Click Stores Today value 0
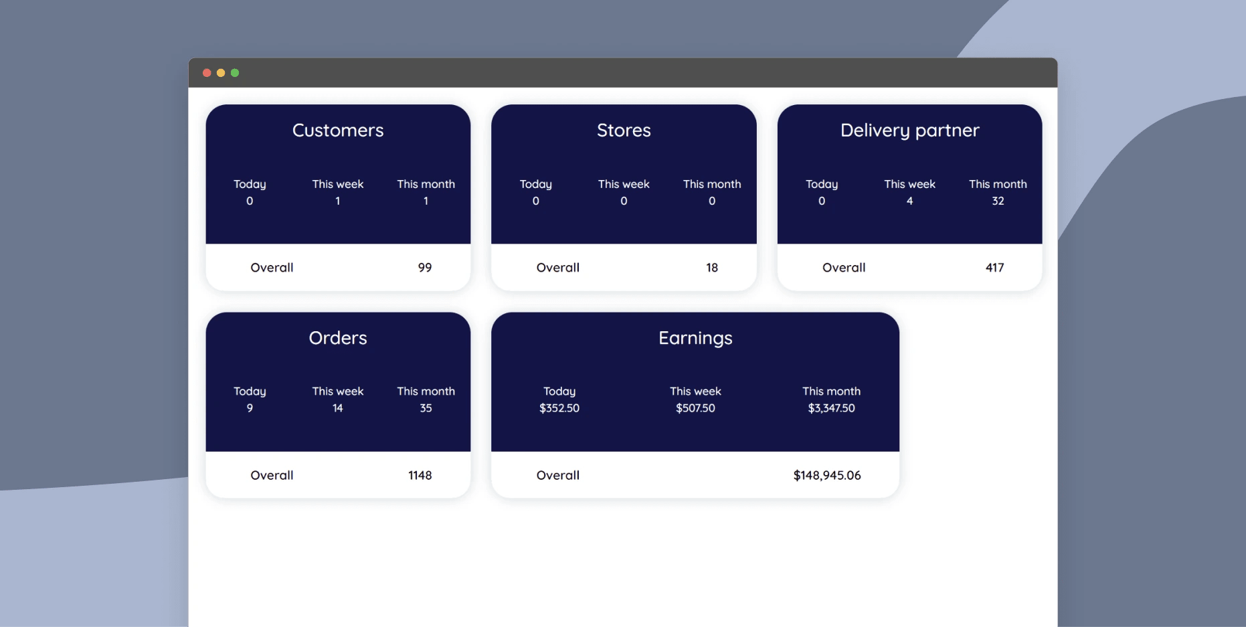 tap(535, 201)
